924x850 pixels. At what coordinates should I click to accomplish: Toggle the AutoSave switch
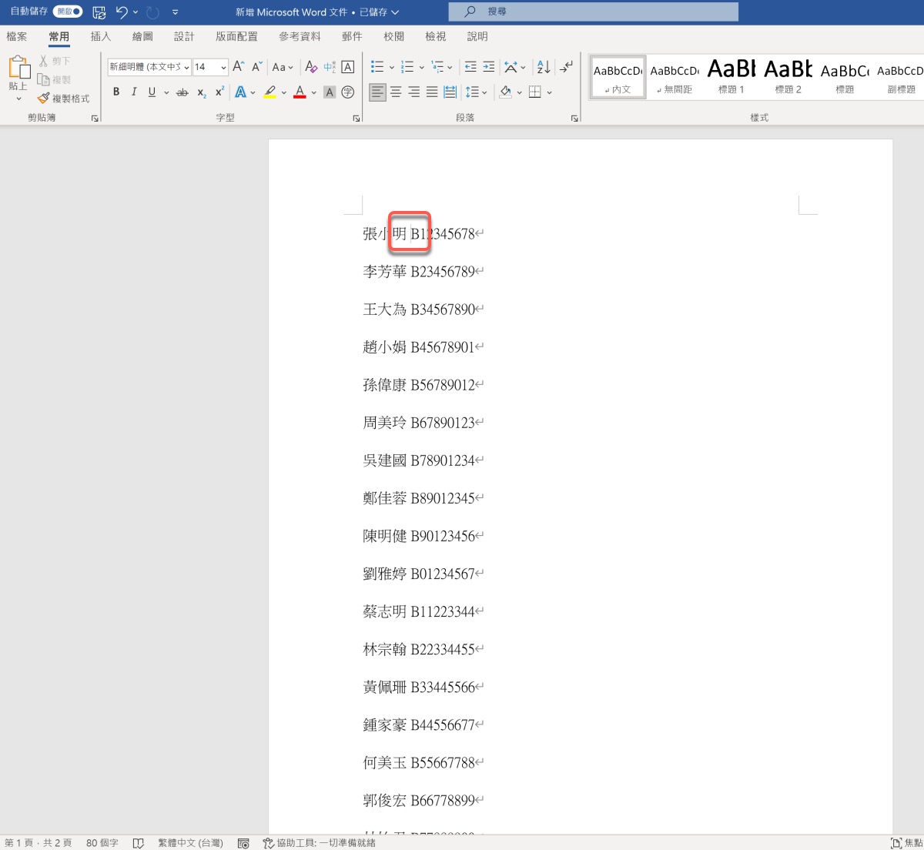(68, 12)
